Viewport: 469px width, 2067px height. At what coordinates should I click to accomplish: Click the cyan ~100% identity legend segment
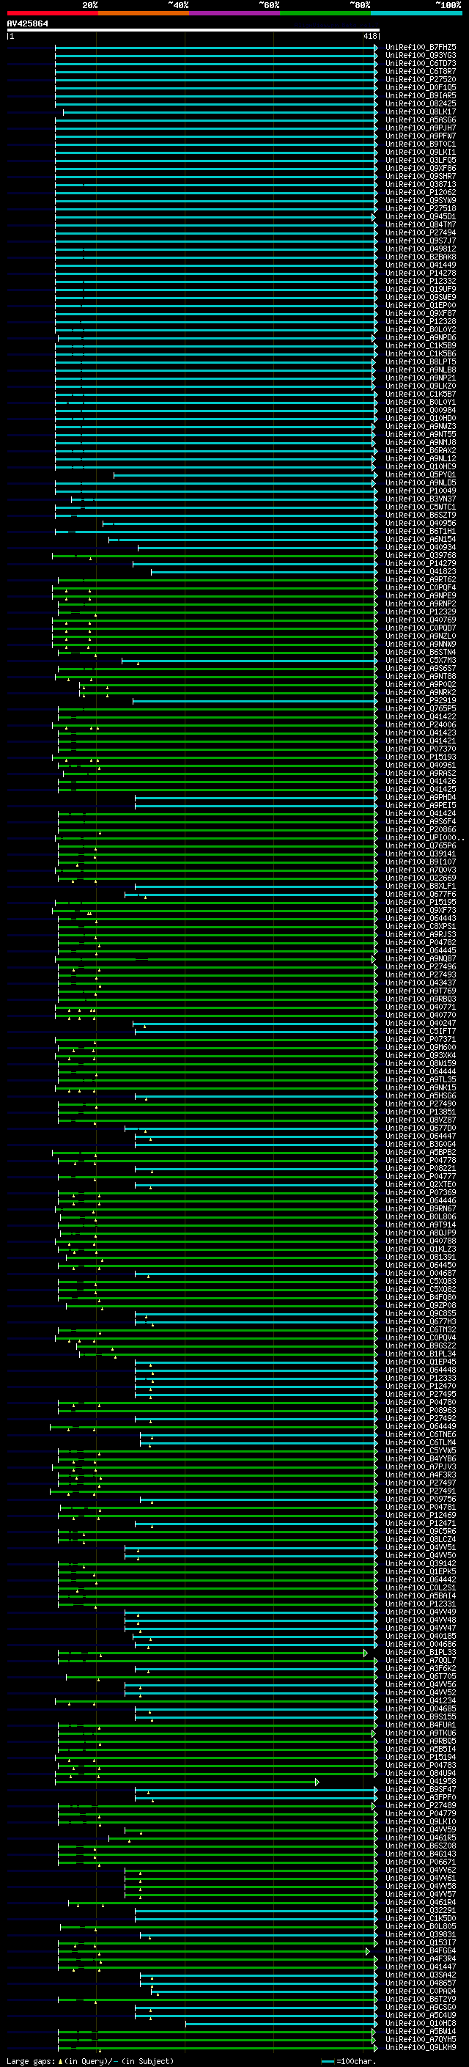(x=417, y=13)
